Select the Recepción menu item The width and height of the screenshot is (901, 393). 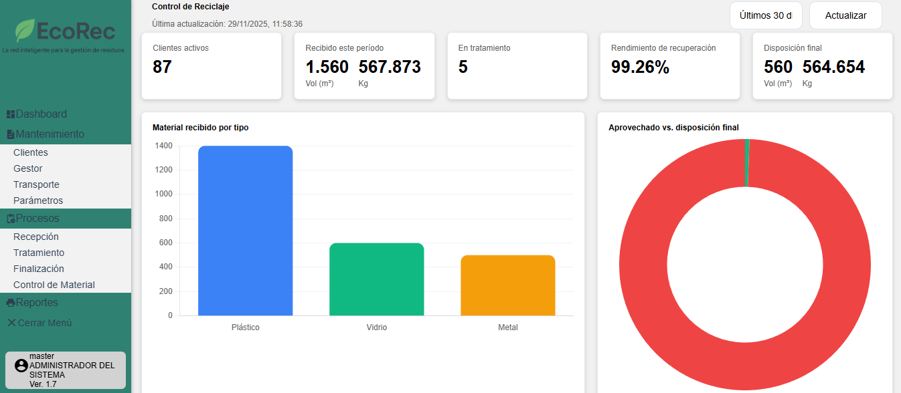tap(36, 237)
